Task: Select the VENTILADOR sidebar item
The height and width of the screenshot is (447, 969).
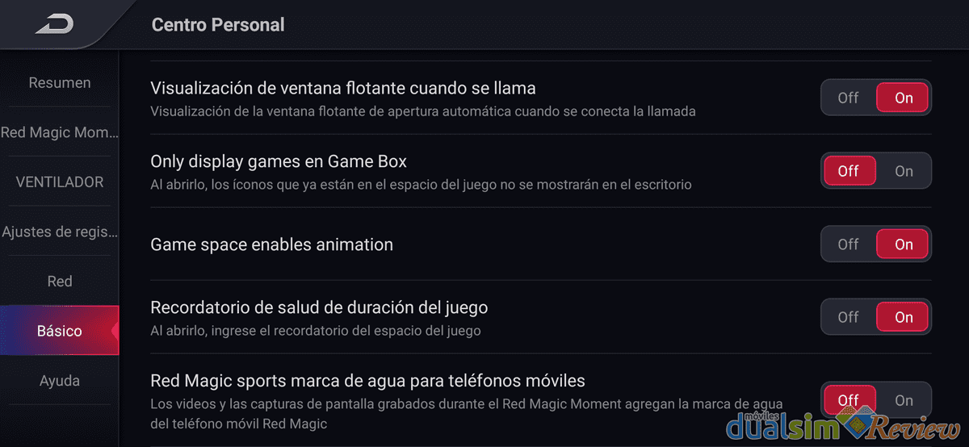Action: point(60,182)
